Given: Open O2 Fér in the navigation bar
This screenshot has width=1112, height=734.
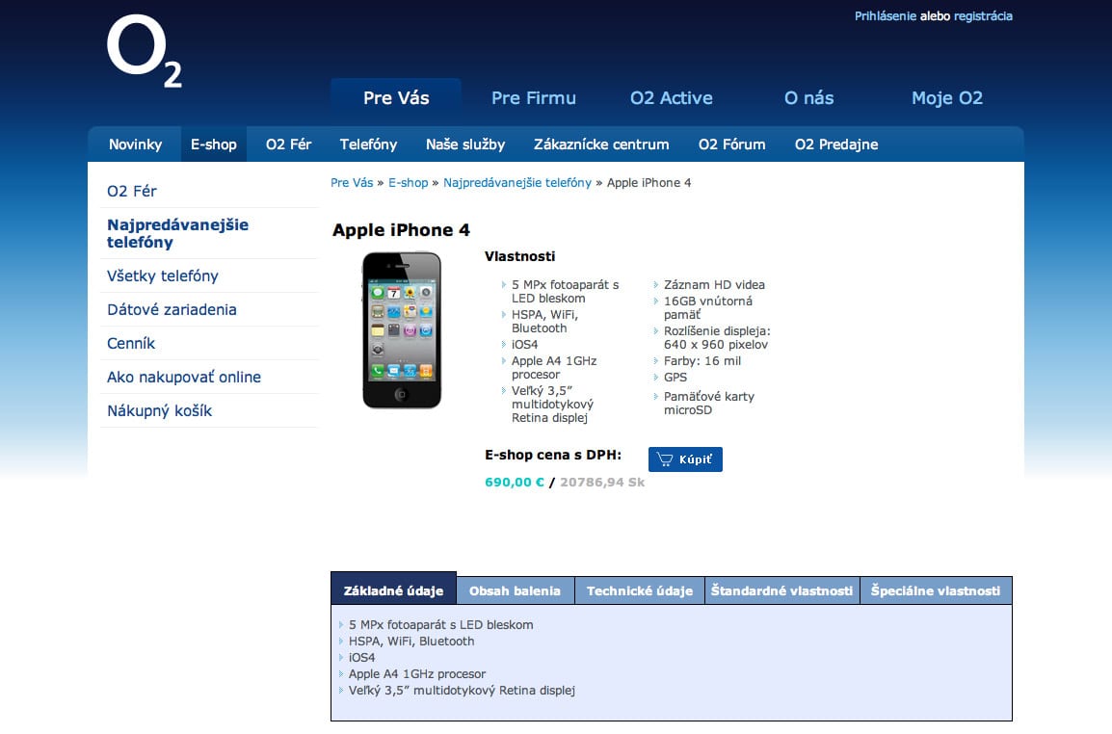Looking at the screenshot, I should coord(289,144).
